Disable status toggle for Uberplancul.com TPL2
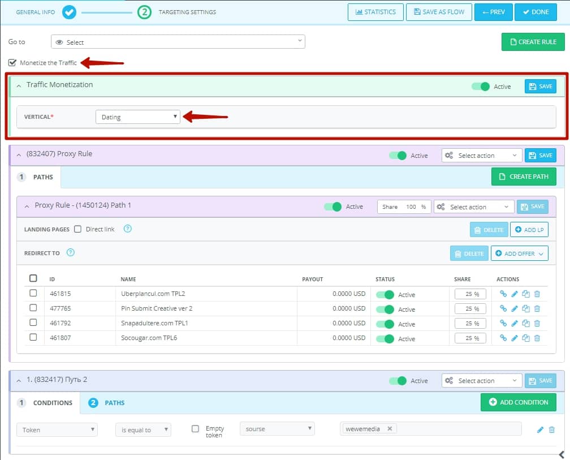 pyautogui.click(x=385, y=295)
